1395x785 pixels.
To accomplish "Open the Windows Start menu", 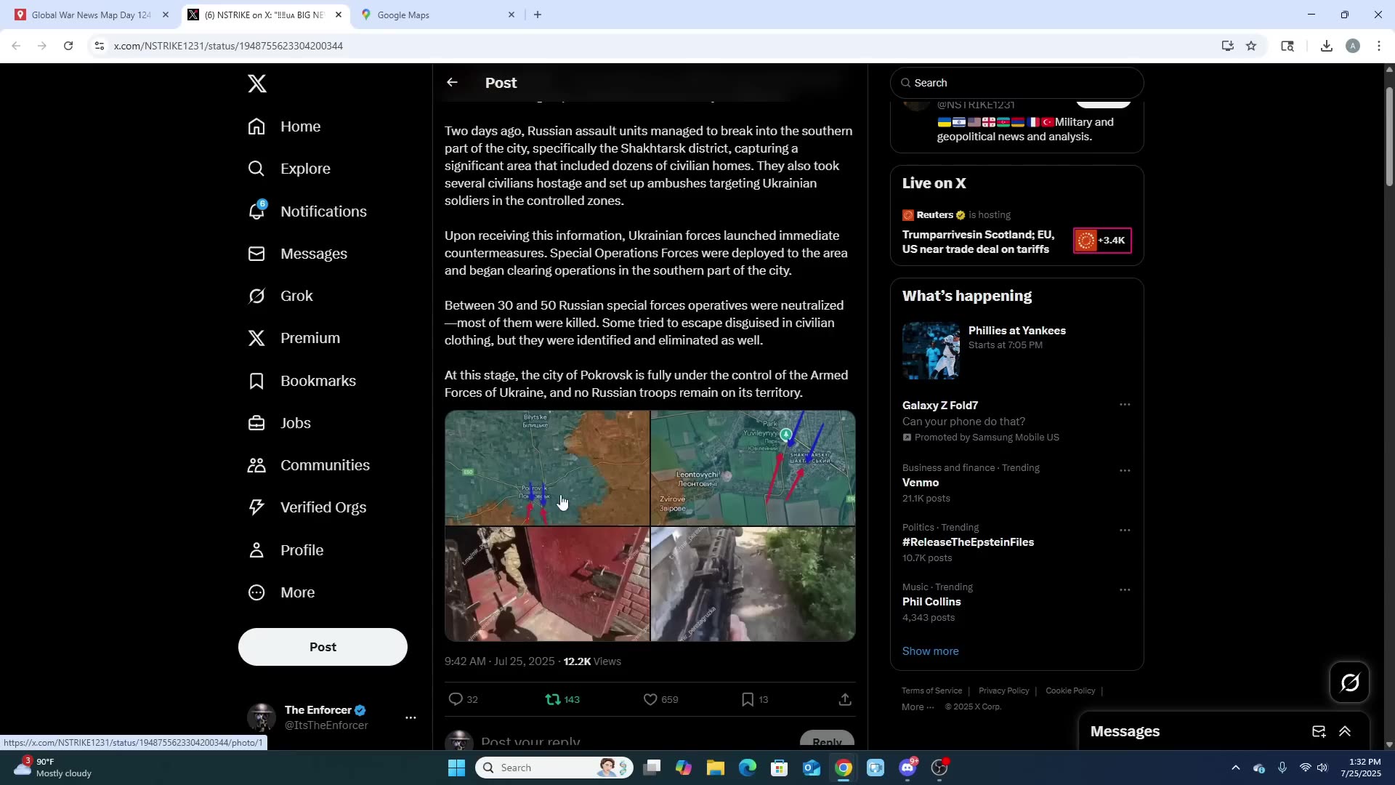I will [456, 768].
